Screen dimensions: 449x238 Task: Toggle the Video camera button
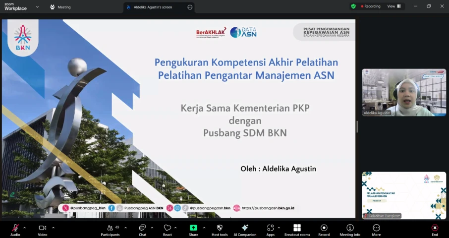point(43,230)
